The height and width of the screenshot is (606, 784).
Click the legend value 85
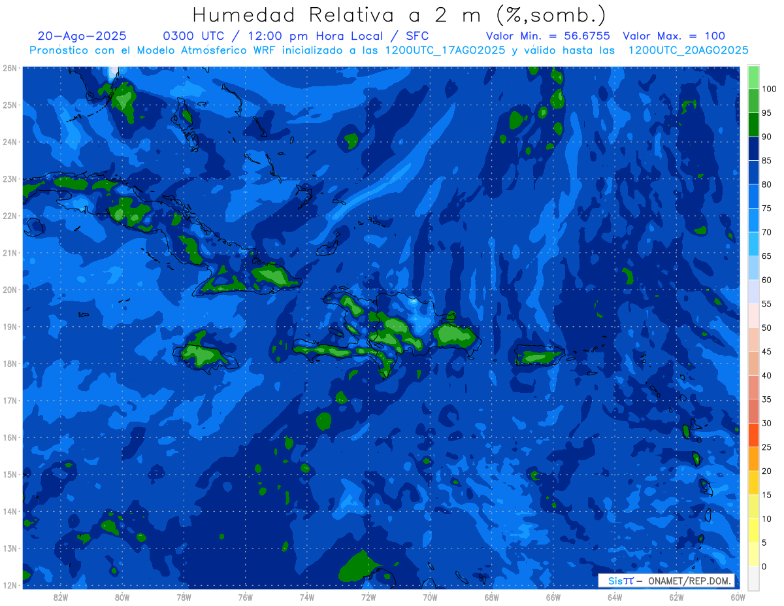[x=766, y=161]
